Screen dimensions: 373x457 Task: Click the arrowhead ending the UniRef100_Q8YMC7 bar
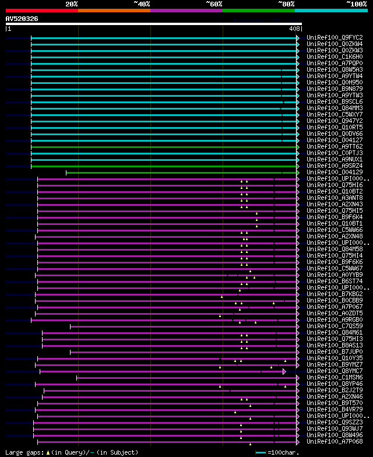tap(284, 372)
